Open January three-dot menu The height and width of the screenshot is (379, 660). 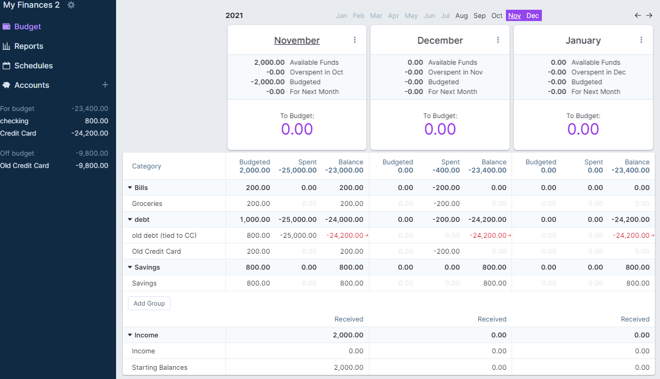coord(641,40)
